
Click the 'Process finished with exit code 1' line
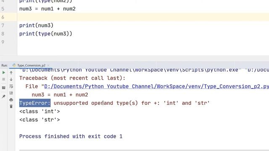71,136
